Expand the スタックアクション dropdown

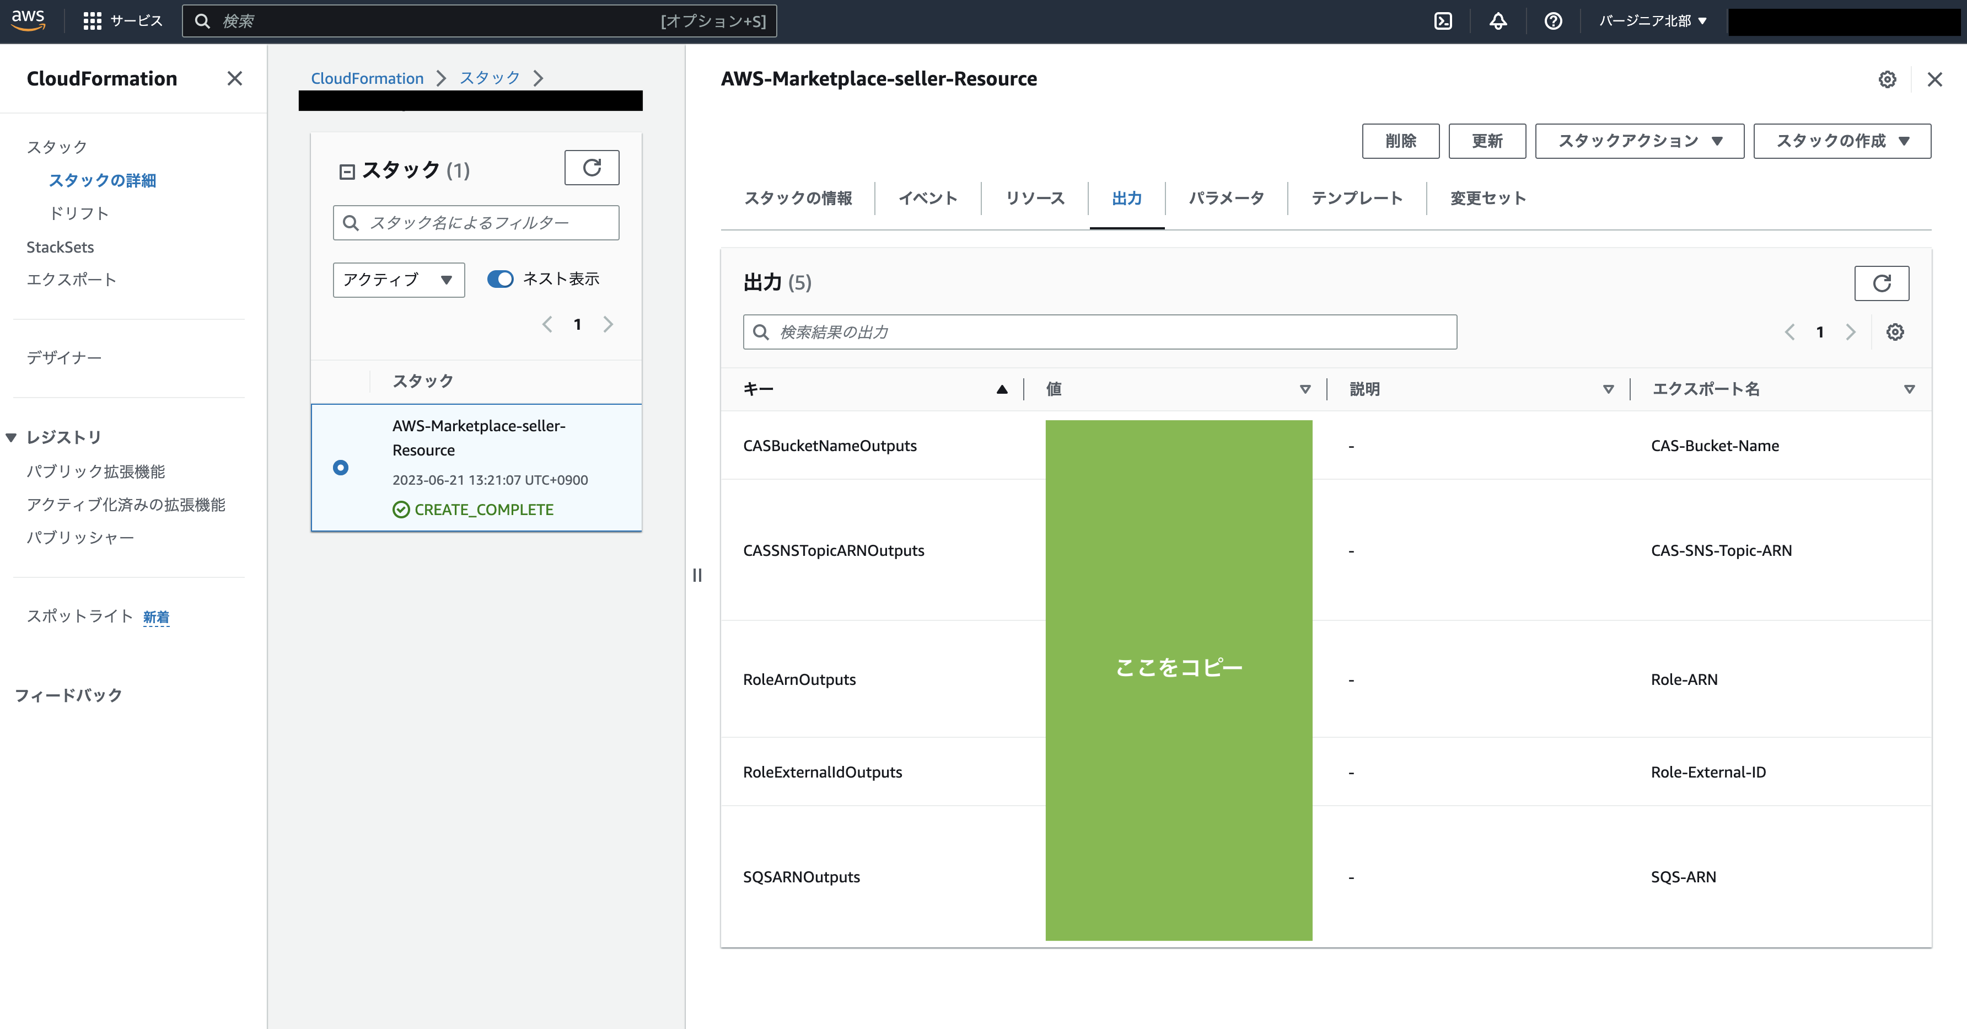(1638, 141)
